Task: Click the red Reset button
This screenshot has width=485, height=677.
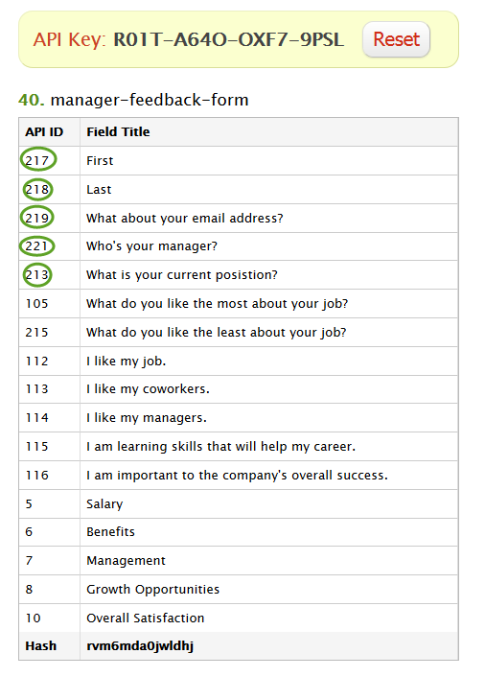Action: pyautogui.click(x=396, y=39)
